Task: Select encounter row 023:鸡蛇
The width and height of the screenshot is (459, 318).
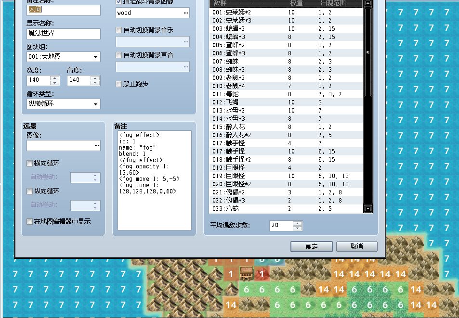Action: (x=287, y=209)
